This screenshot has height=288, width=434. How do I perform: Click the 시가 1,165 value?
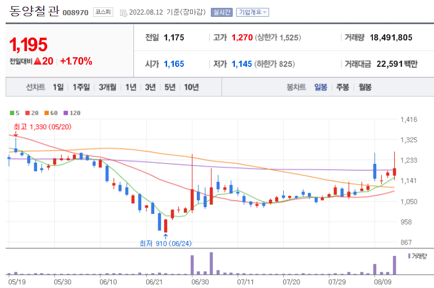pos(174,64)
